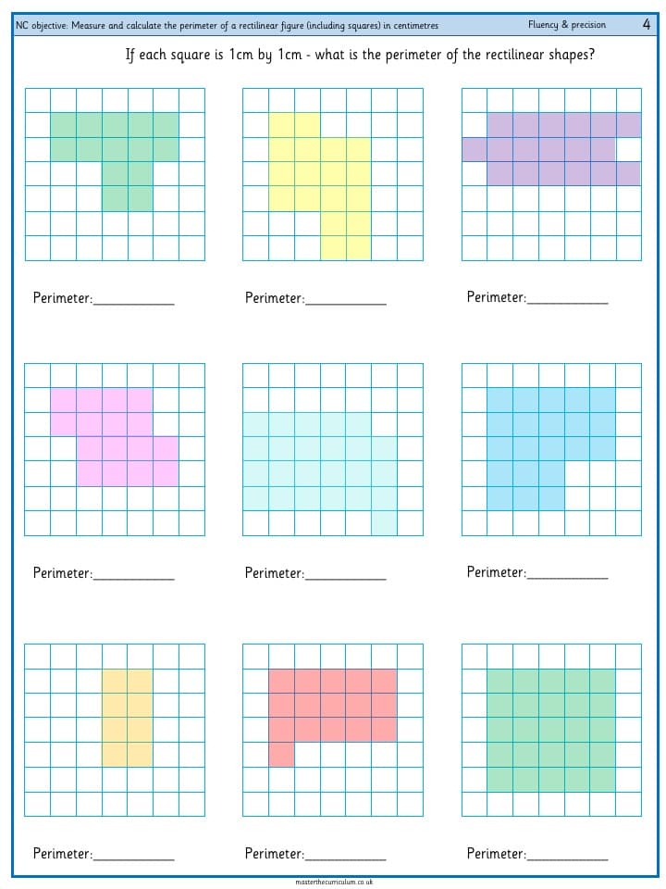Click Perimeter blank under pale cyan shape
Screen dimensions: 666x889
pyautogui.click(x=346, y=573)
